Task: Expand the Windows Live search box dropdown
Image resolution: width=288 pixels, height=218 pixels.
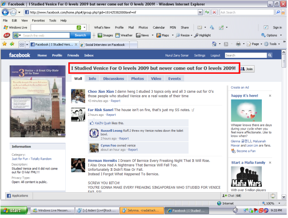Action: (84, 27)
